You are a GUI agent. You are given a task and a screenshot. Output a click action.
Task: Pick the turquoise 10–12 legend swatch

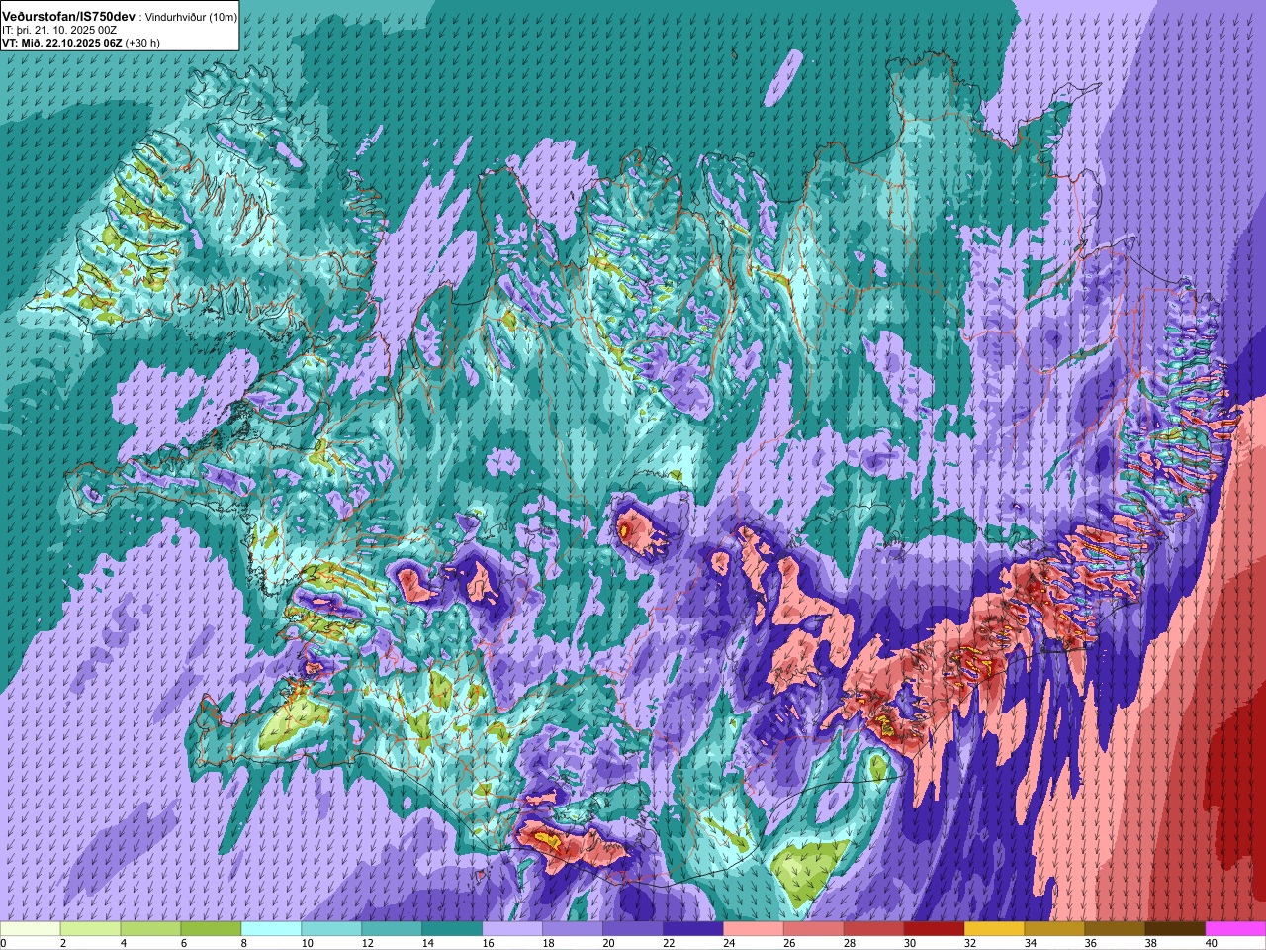coord(331,929)
